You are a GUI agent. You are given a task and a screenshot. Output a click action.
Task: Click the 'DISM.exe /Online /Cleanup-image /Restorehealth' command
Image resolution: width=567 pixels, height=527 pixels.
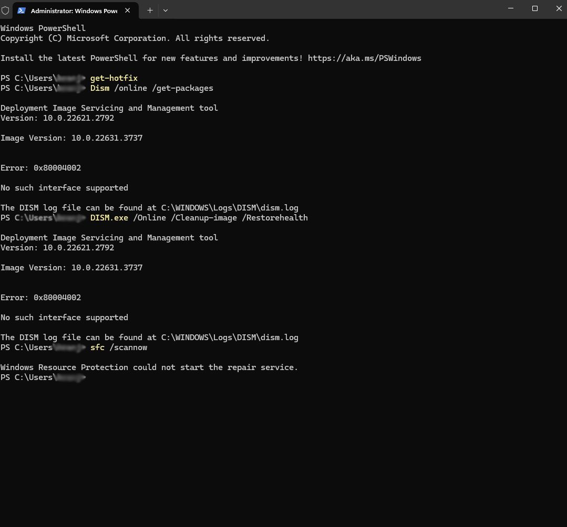[x=199, y=218]
